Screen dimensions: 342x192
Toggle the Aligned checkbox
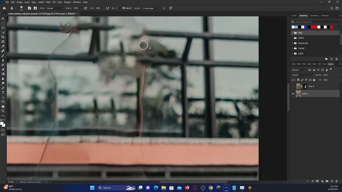(x=123, y=8)
